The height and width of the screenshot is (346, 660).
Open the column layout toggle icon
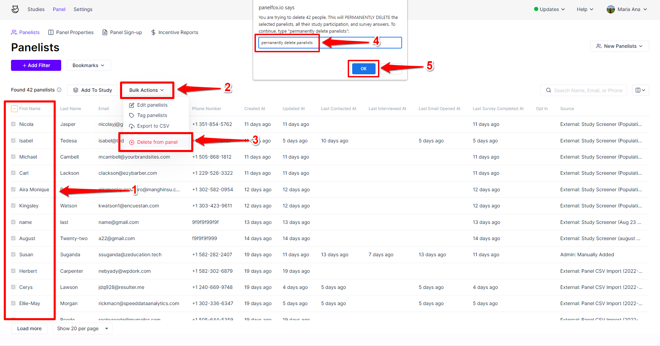tap(640, 90)
